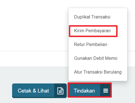The image size is (135, 103).
Task: Collapse the menu using the three-line icon
Action: pos(106,91)
